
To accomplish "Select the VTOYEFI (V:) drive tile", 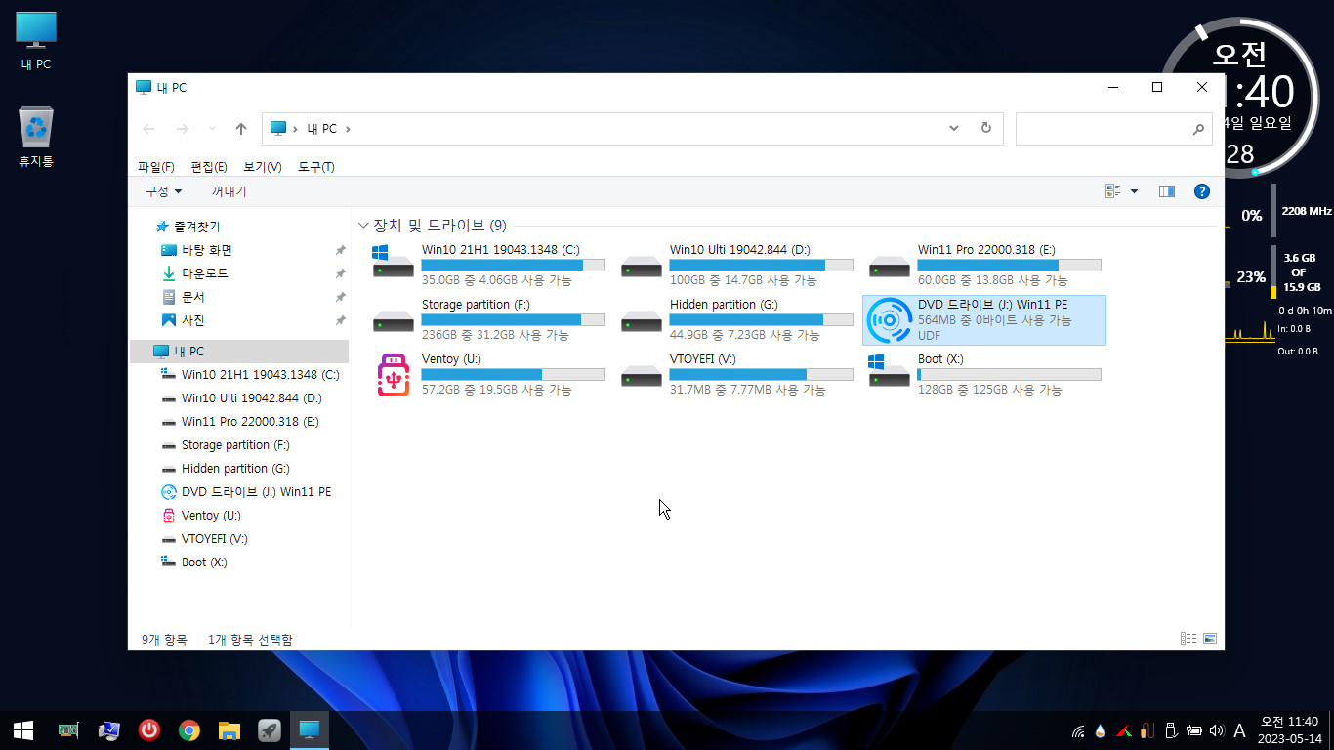I will point(738,375).
